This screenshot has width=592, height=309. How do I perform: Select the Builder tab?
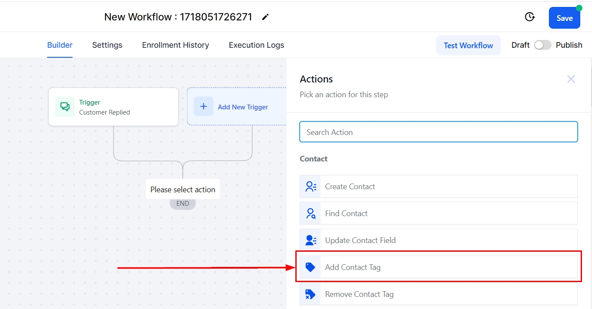[x=60, y=45]
